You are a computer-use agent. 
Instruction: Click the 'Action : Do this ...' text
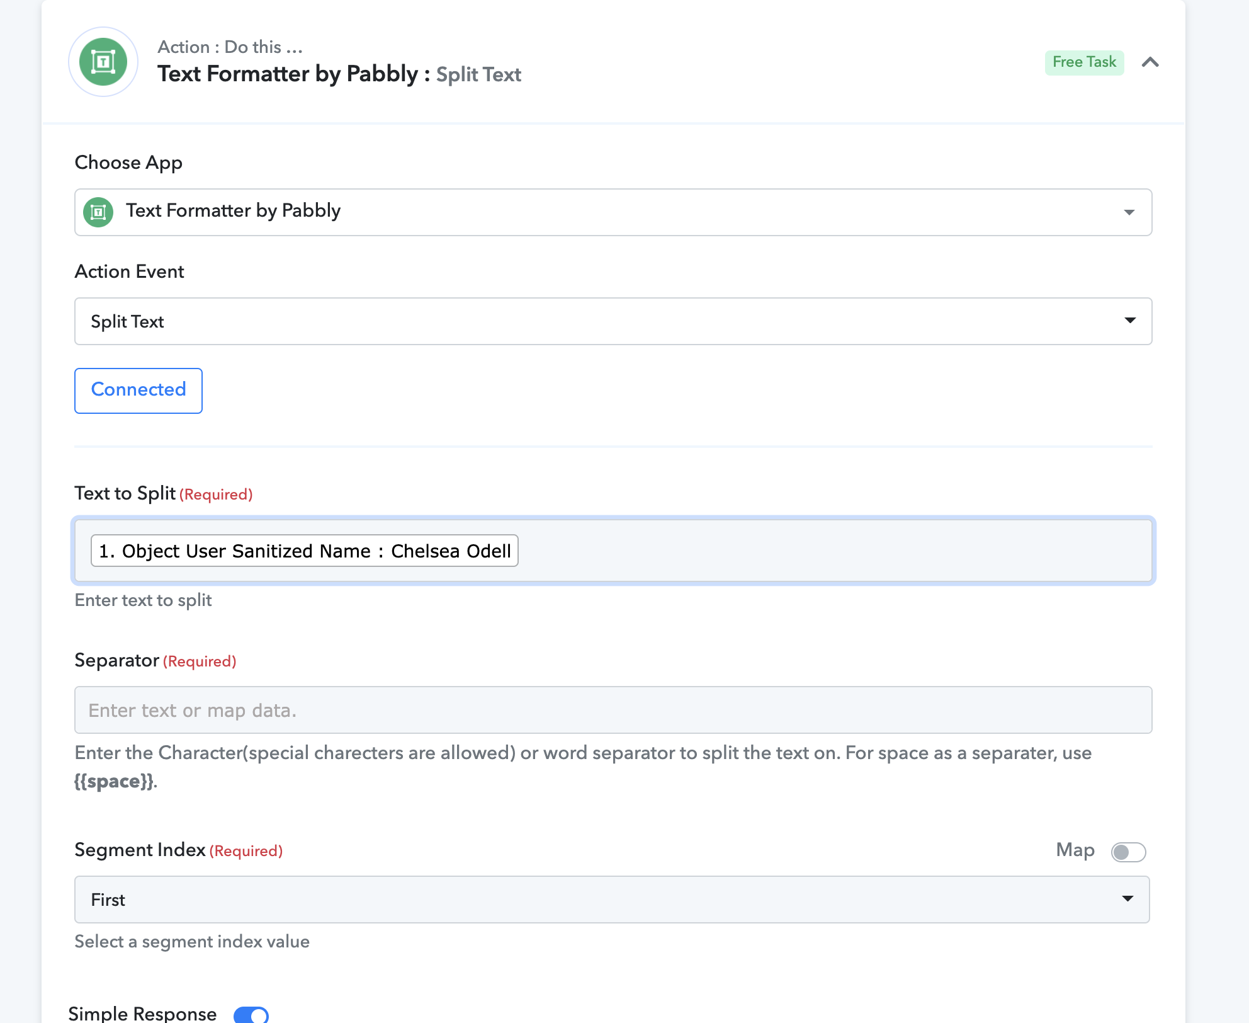230,47
